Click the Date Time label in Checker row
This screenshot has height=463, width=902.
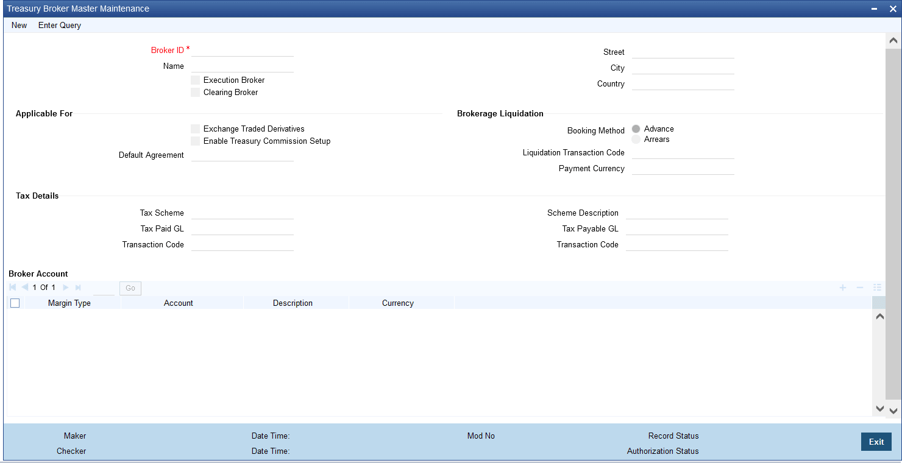(271, 451)
